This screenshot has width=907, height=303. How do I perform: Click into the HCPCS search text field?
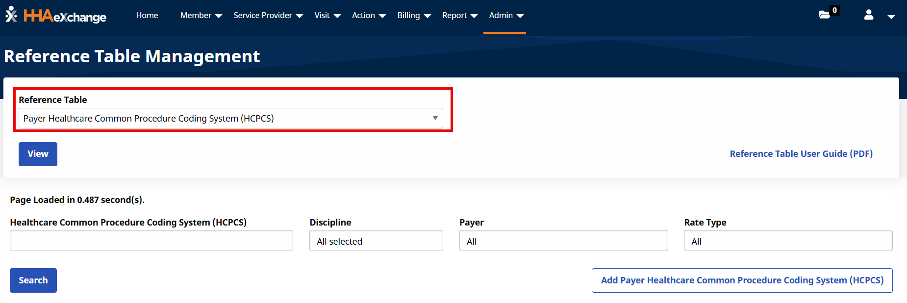tap(151, 241)
